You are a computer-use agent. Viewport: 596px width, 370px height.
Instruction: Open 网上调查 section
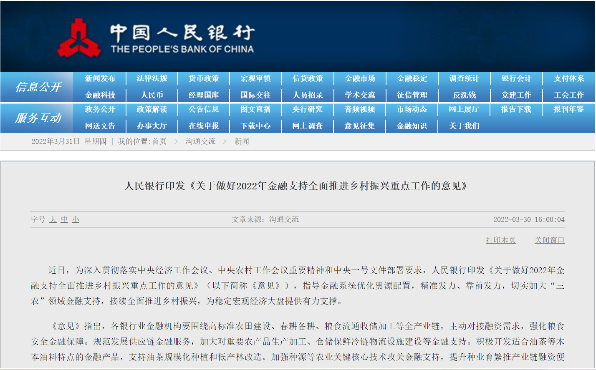[308, 126]
